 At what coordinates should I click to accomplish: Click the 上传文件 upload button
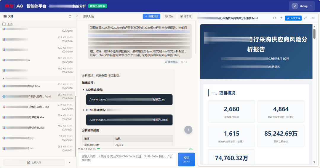coord(34,162)
